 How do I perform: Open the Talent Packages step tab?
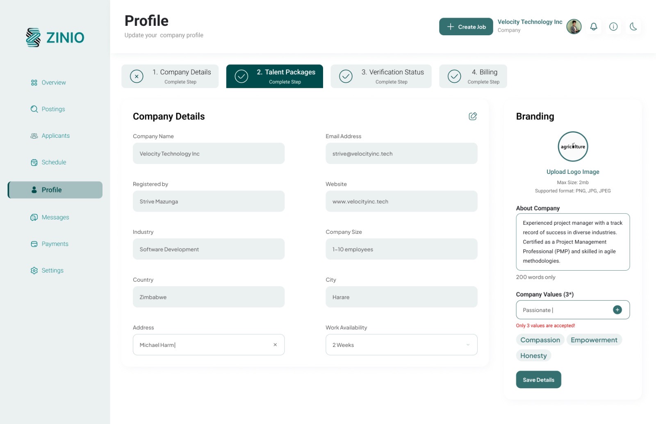(274, 76)
